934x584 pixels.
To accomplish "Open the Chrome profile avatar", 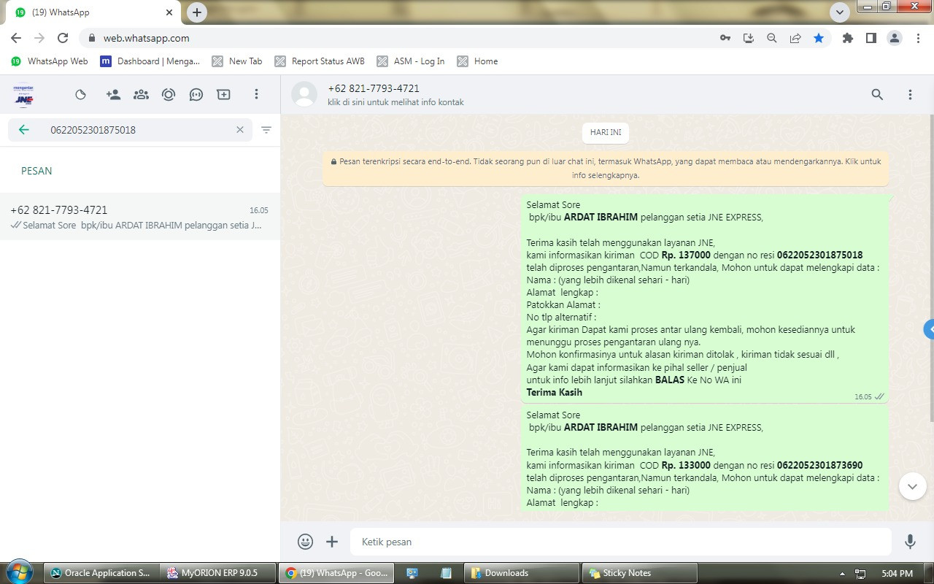I will [895, 38].
